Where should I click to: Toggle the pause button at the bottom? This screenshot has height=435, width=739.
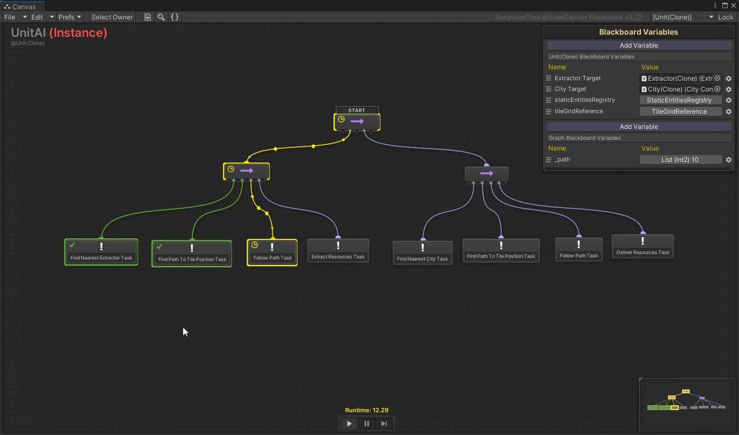pos(367,423)
